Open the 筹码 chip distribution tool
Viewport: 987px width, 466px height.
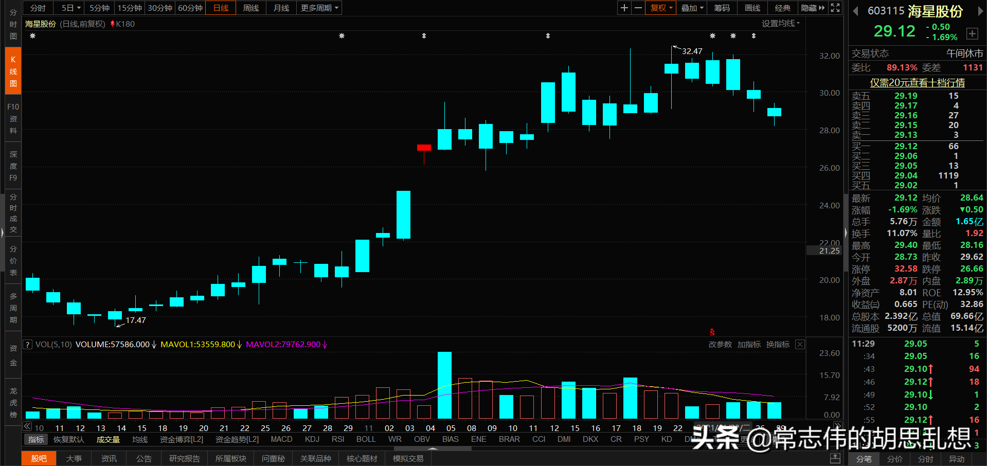pyautogui.click(x=721, y=8)
